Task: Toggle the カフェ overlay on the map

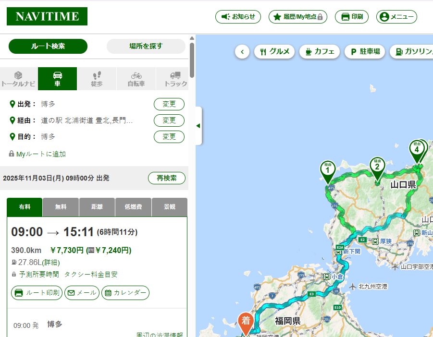Action: pyautogui.click(x=319, y=51)
